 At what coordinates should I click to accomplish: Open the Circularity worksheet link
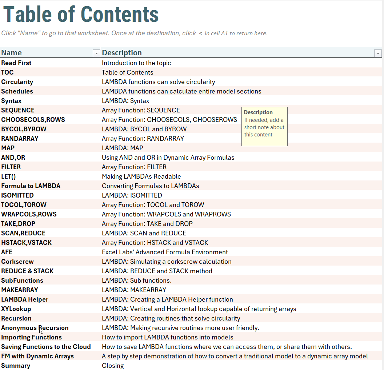point(17,82)
